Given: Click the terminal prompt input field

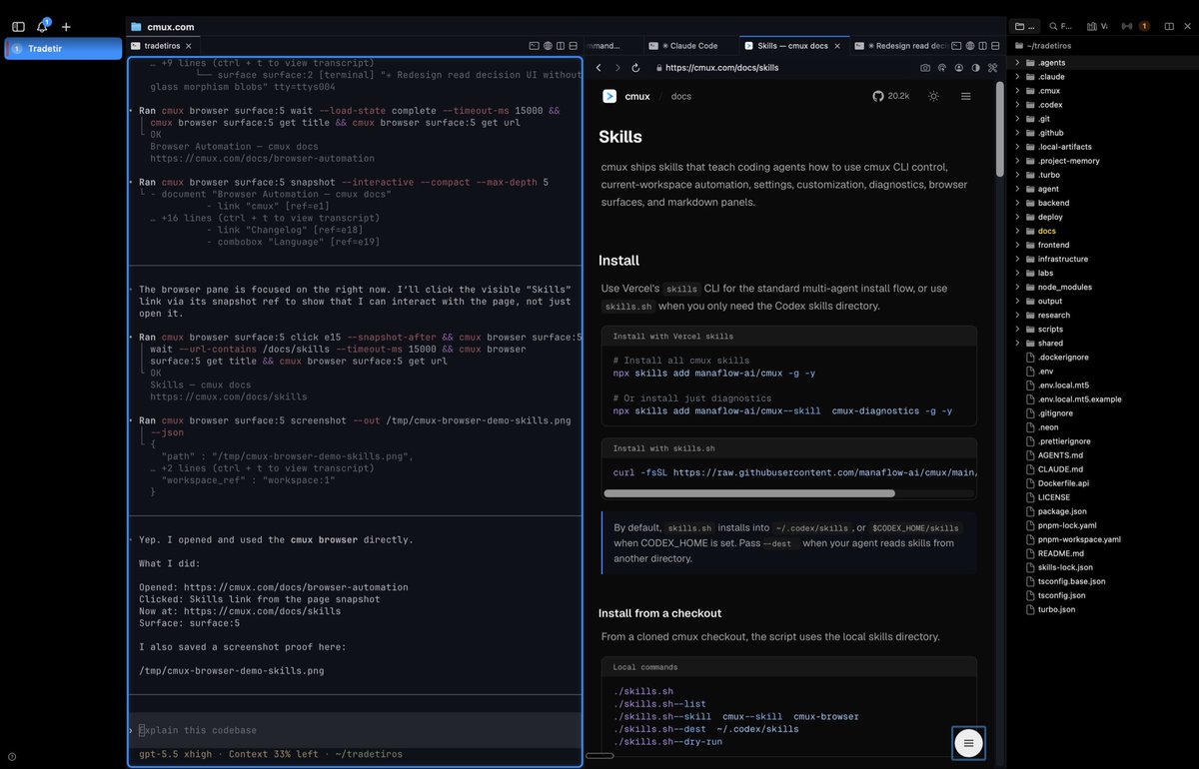Looking at the screenshot, I should pyautogui.click(x=356, y=730).
